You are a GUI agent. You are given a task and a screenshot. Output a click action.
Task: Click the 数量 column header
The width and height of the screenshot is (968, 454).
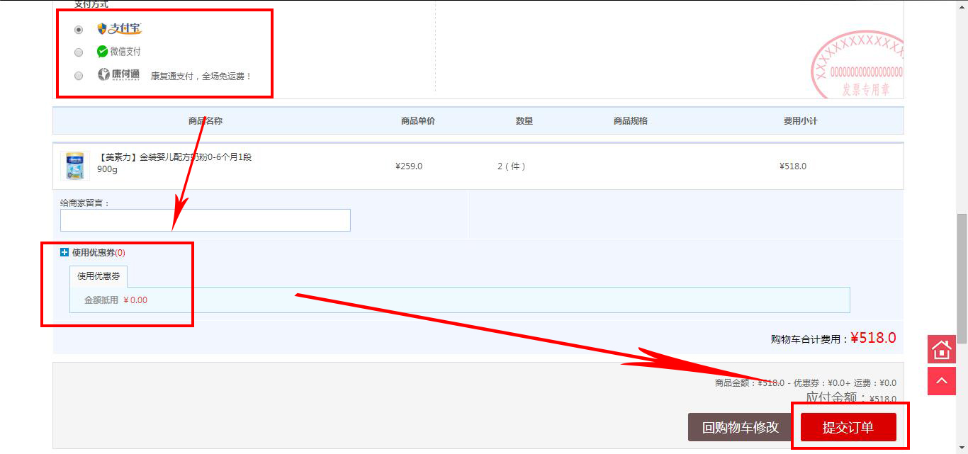point(524,121)
